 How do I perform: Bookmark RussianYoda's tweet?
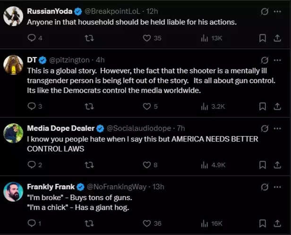pyautogui.click(x=263, y=38)
